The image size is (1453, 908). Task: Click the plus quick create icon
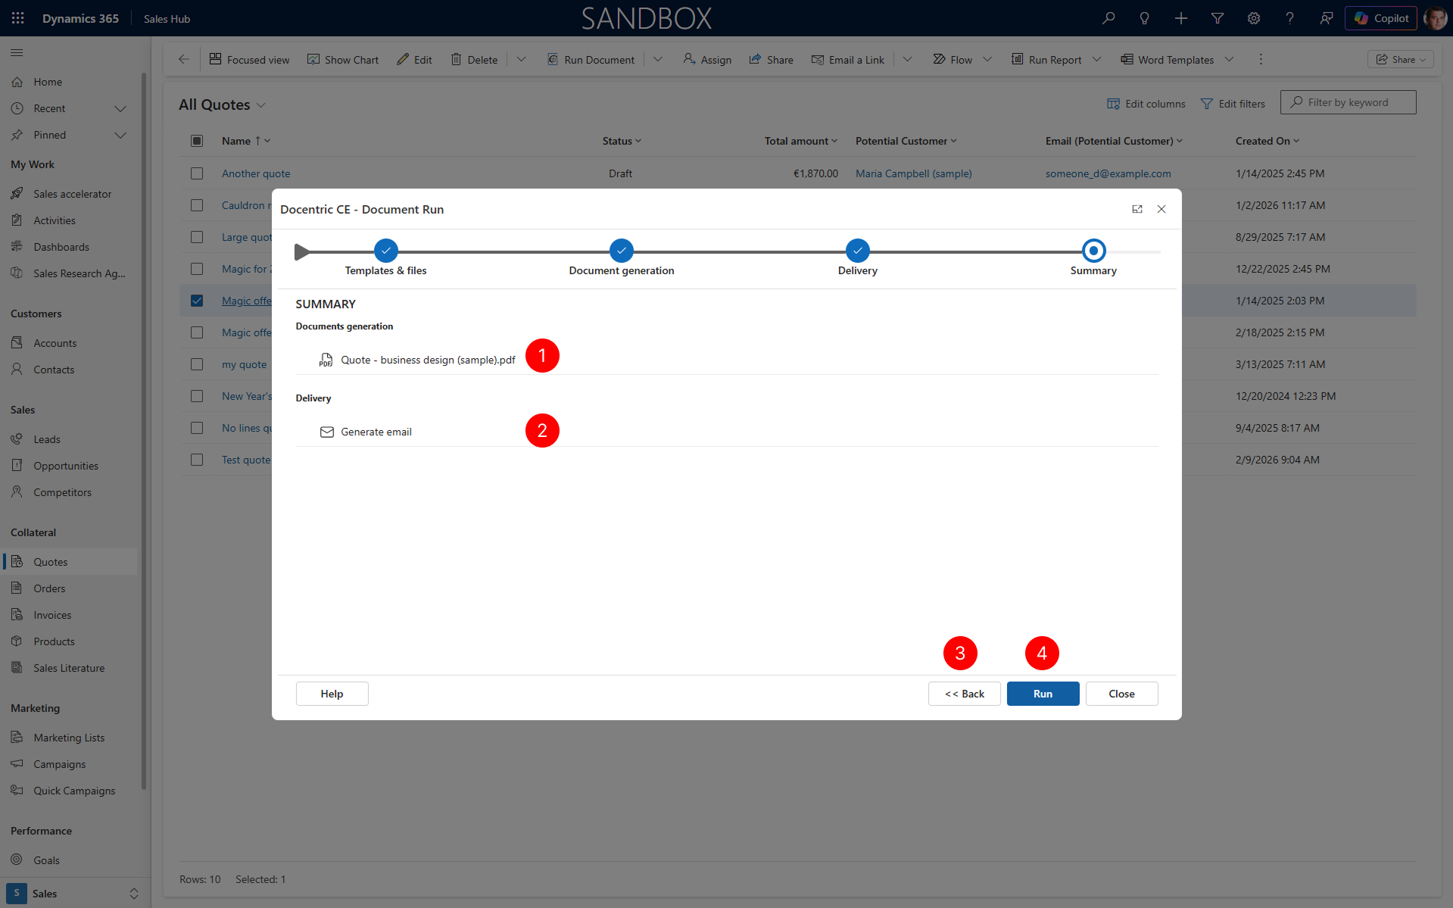tap(1181, 18)
